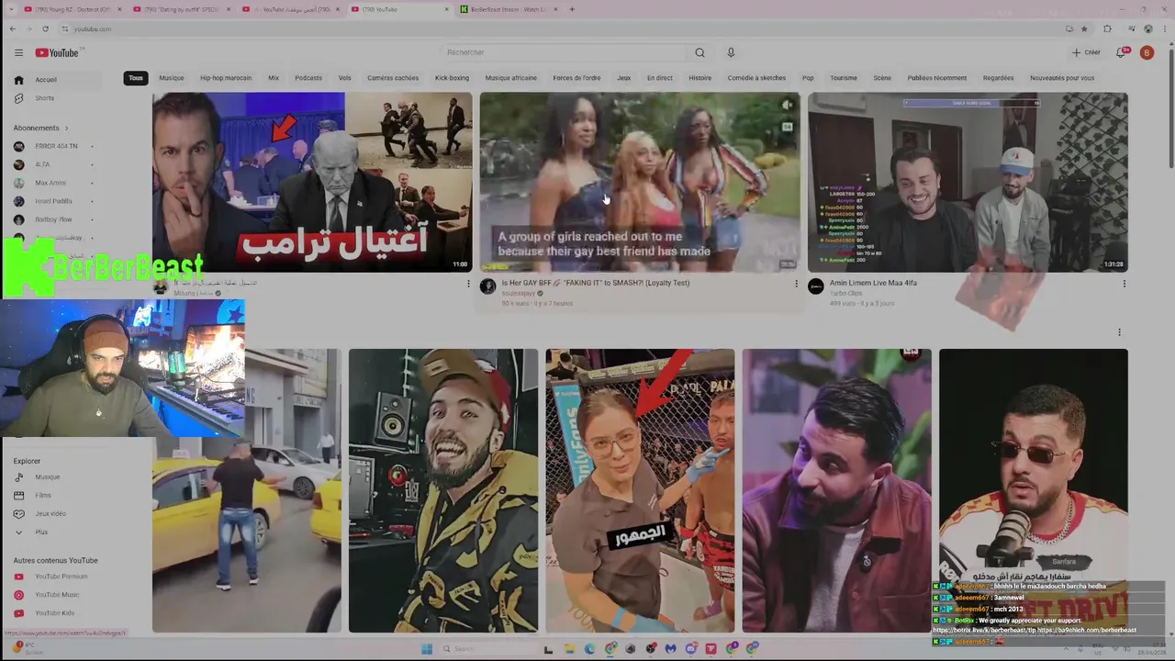
Task: Open a new browser tab
Action: pyautogui.click(x=572, y=9)
